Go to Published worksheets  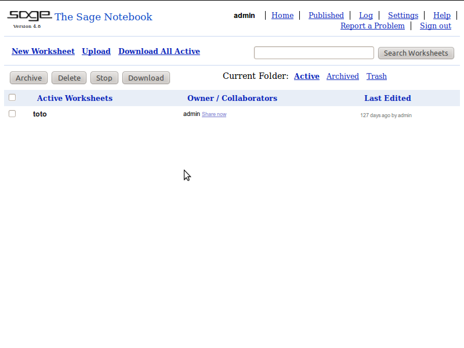click(326, 15)
